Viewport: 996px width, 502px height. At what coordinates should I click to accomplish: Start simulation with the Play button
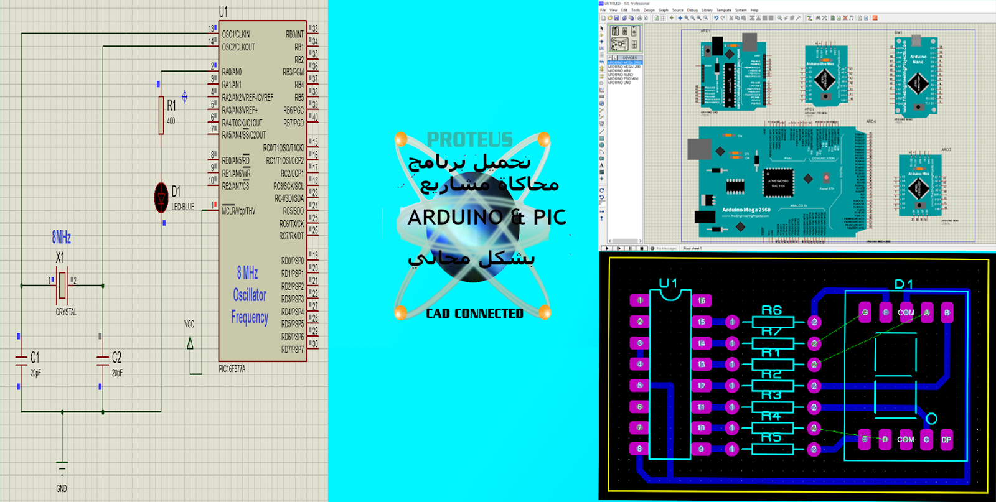607,248
